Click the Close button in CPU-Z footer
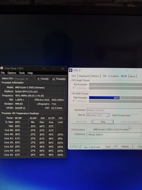Screen dimensions: 142x190 point(138,147)
